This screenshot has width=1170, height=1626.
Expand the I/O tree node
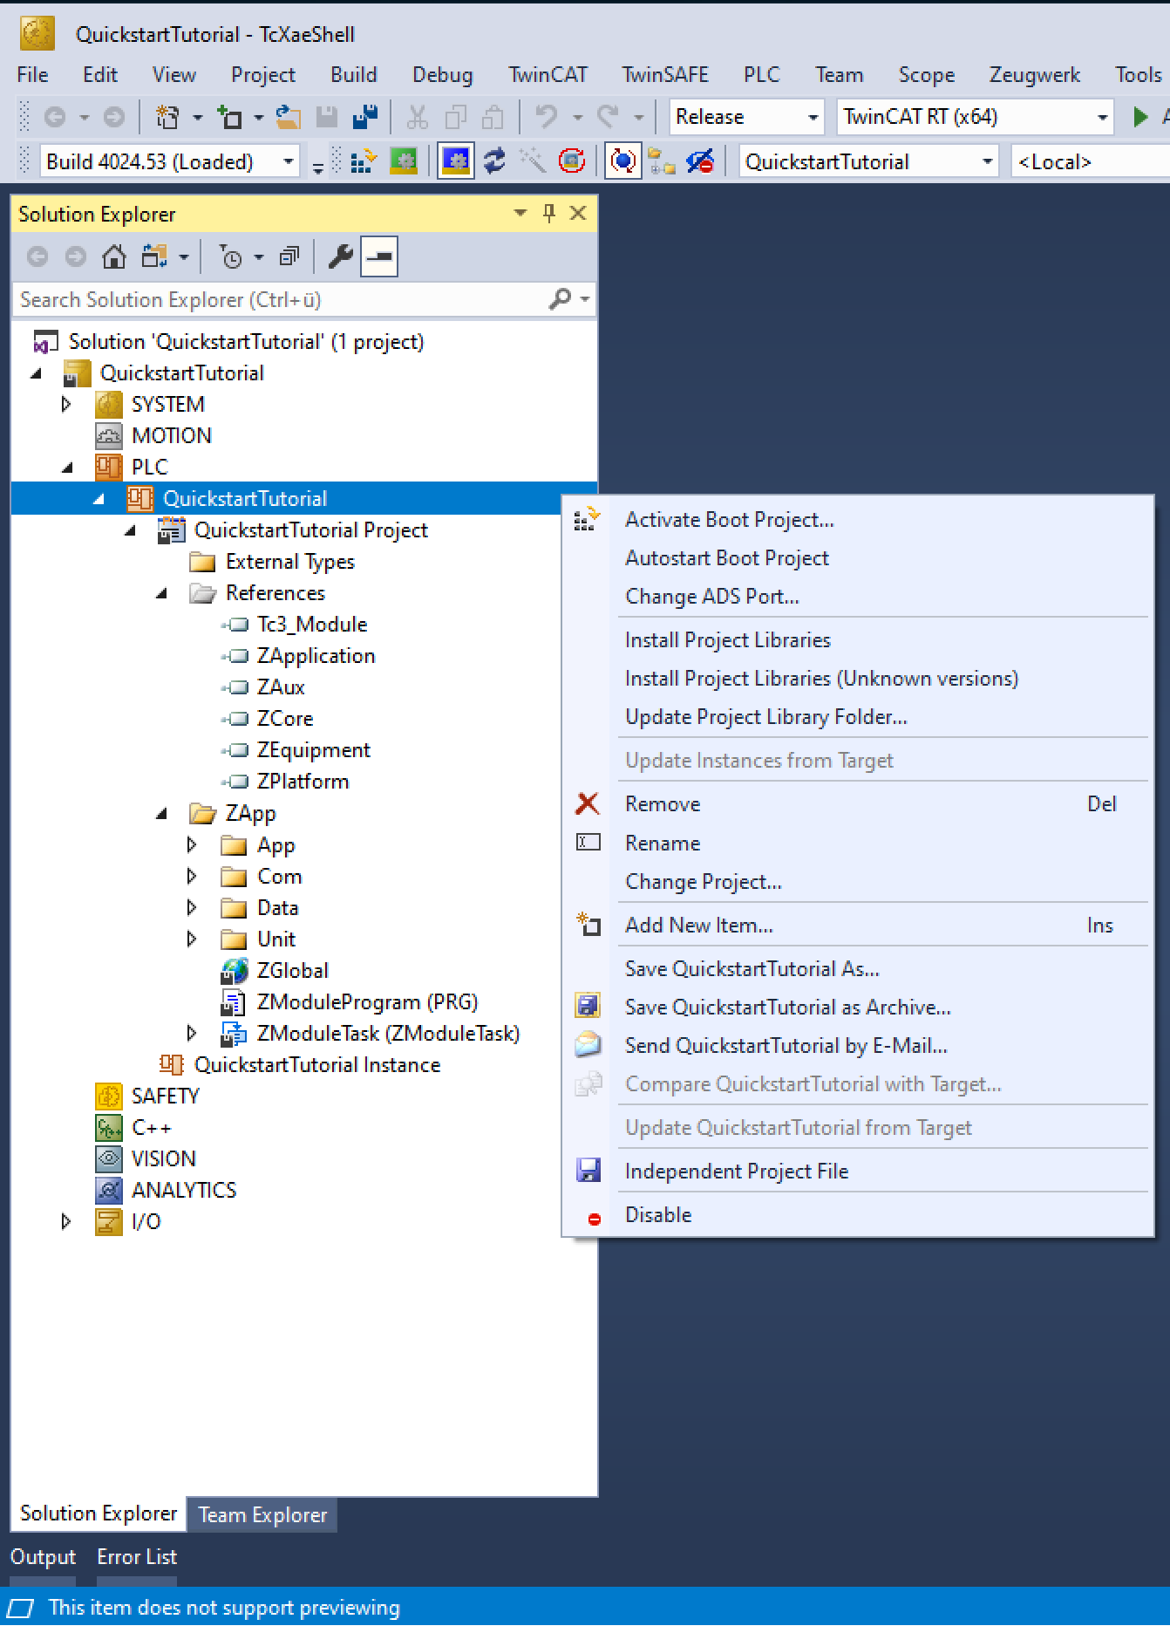(66, 1221)
